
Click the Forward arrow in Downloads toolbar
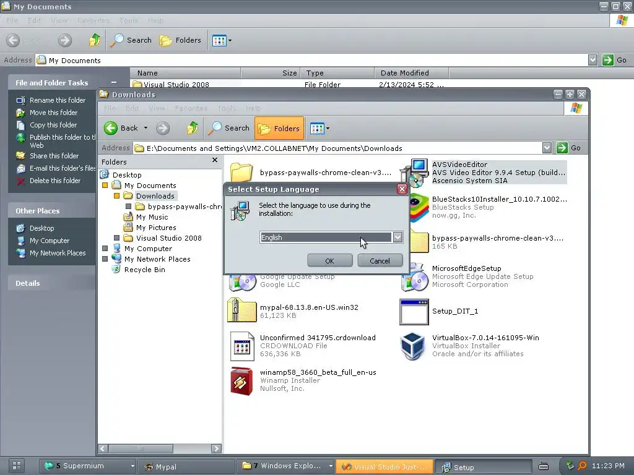[x=163, y=128]
